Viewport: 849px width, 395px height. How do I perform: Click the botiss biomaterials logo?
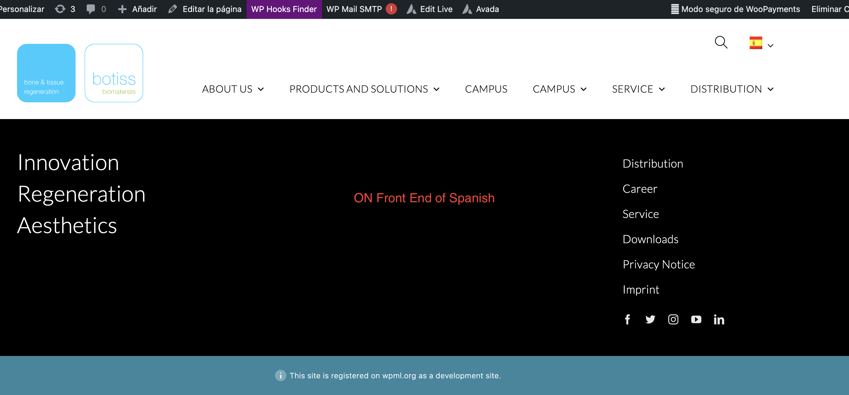point(114,73)
